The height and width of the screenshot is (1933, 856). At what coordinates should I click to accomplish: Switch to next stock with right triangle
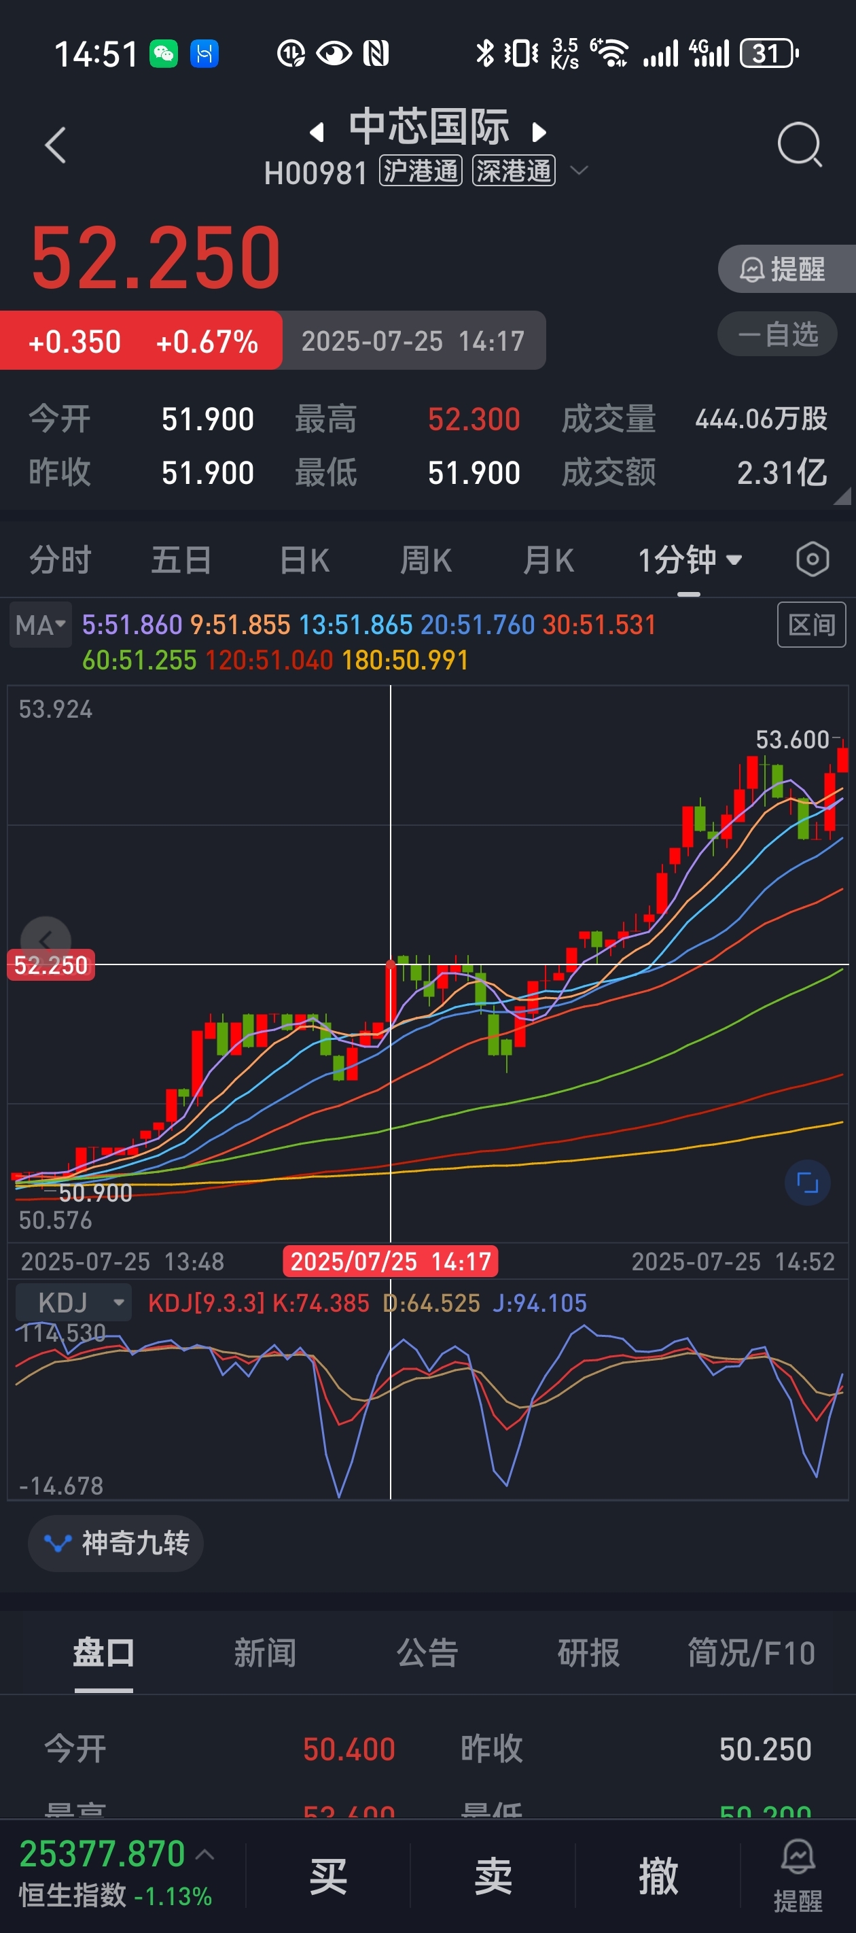tap(539, 132)
